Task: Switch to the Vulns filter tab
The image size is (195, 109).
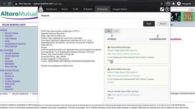Action: [x=116, y=31]
